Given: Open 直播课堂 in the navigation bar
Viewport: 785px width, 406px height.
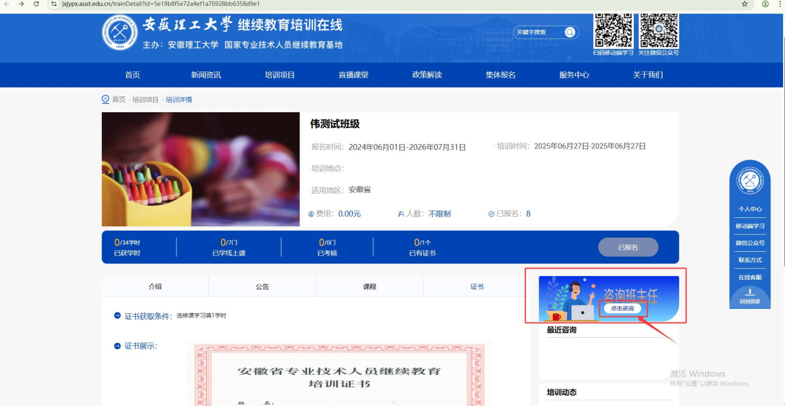Looking at the screenshot, I should point(353,75).
